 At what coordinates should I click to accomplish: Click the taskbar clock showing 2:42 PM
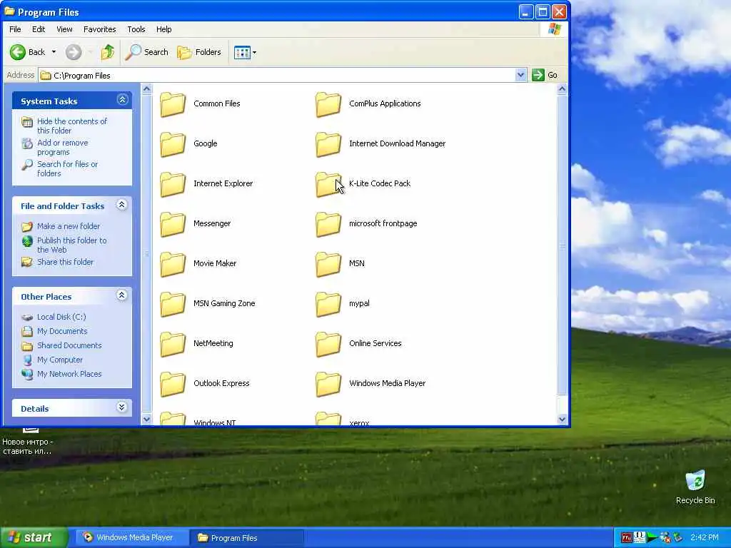[x=705, y=538]
